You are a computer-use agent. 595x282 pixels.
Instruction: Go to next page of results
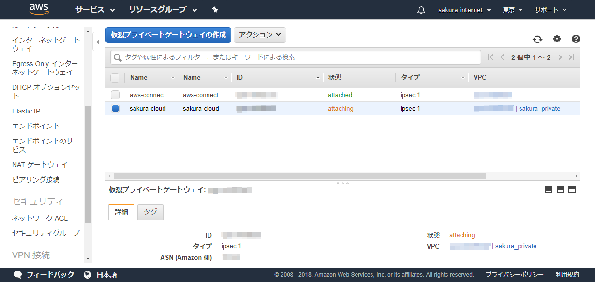(560, 57)
